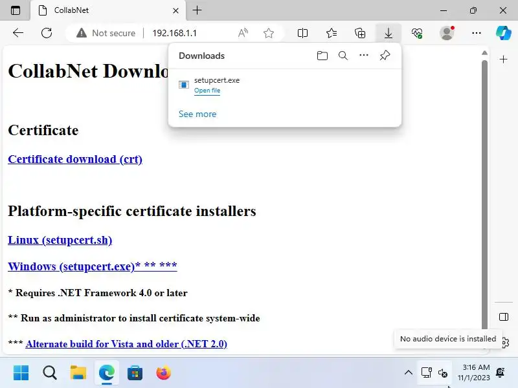
Task: Click the page vertical scrollbar
Action: [484, 195]
